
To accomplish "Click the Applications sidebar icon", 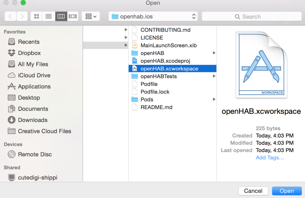I will point(12,87).
